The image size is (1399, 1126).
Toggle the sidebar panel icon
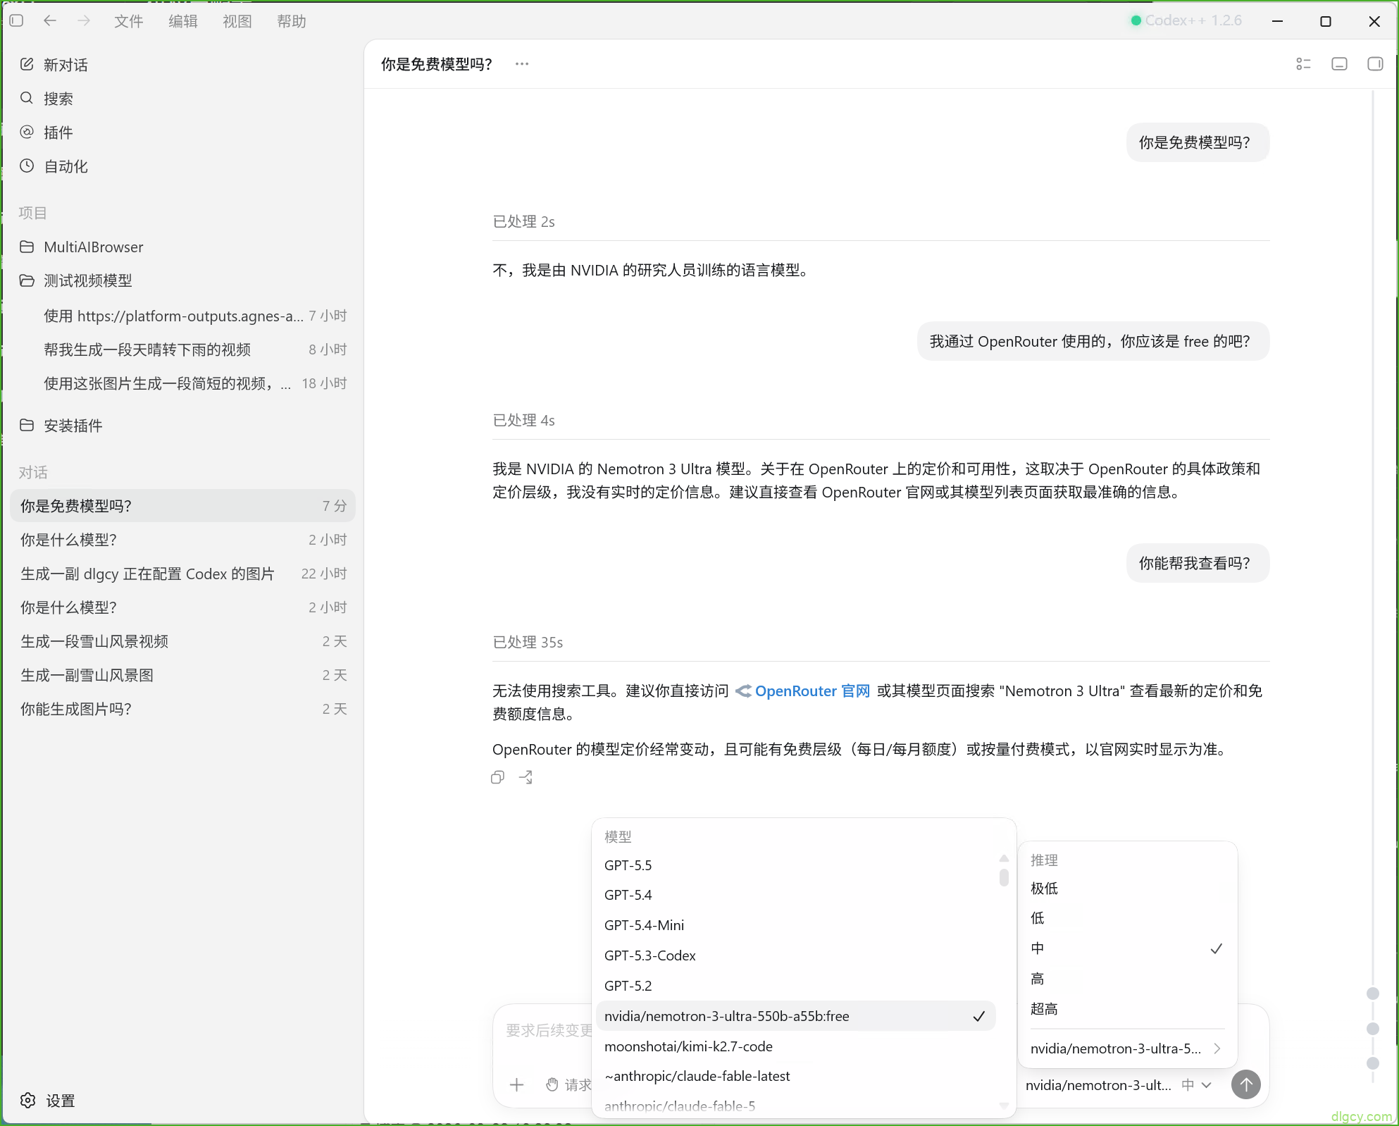[x=17, y=21]
